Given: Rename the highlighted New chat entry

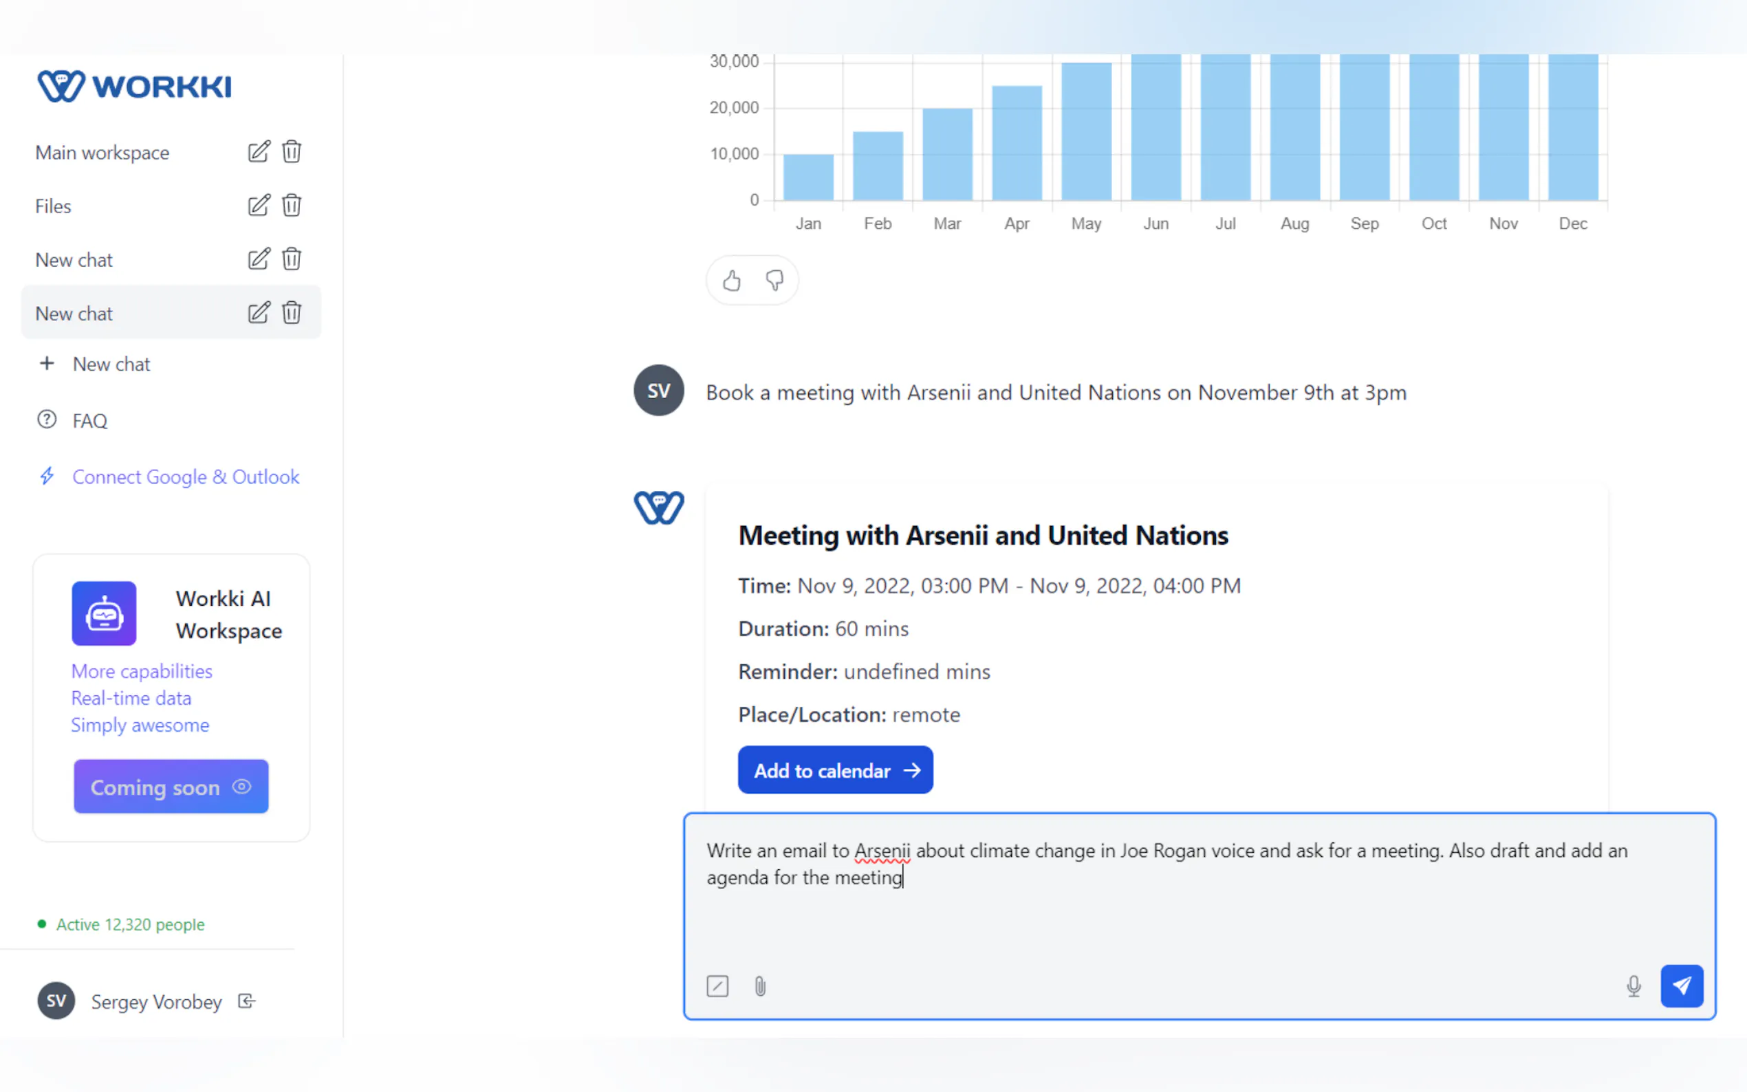Looking at the screenshot, I should pos(259,313).
